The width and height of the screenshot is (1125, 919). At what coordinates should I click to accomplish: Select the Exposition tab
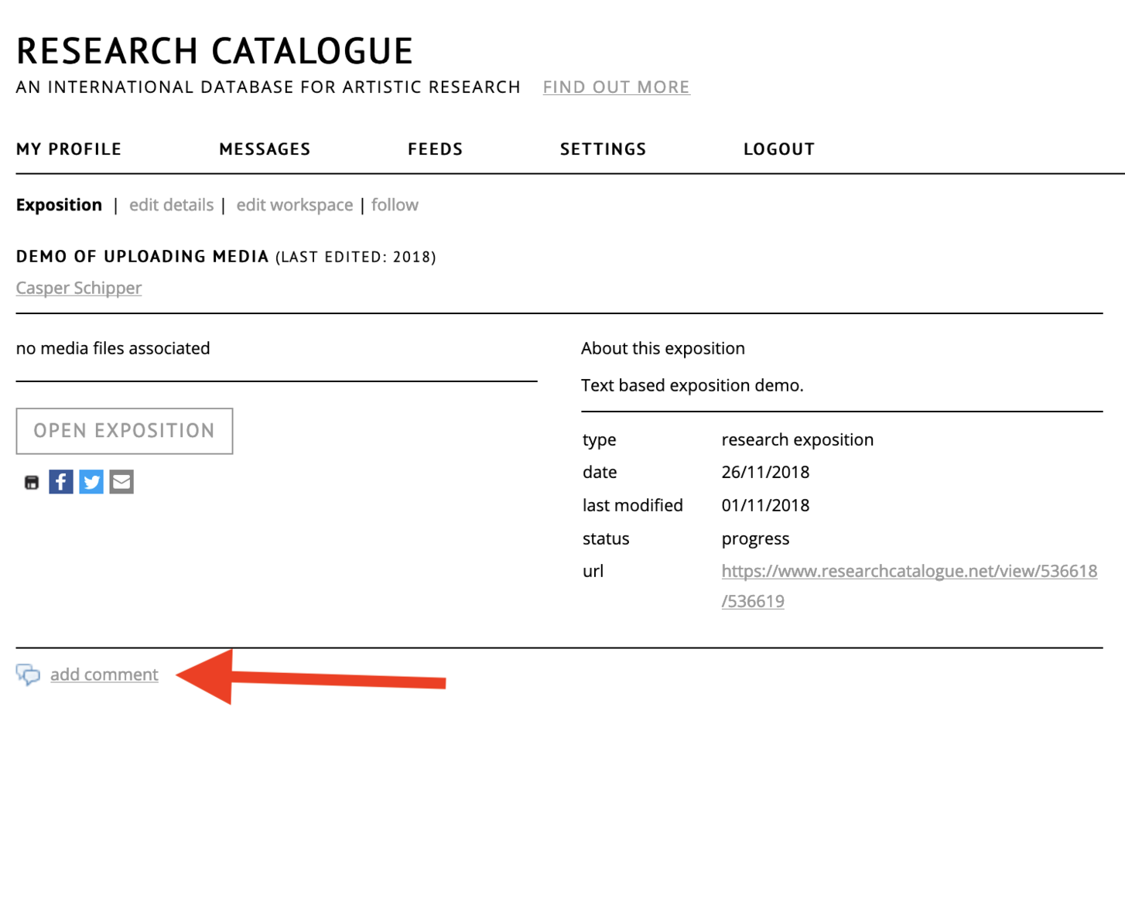(59, 205)
